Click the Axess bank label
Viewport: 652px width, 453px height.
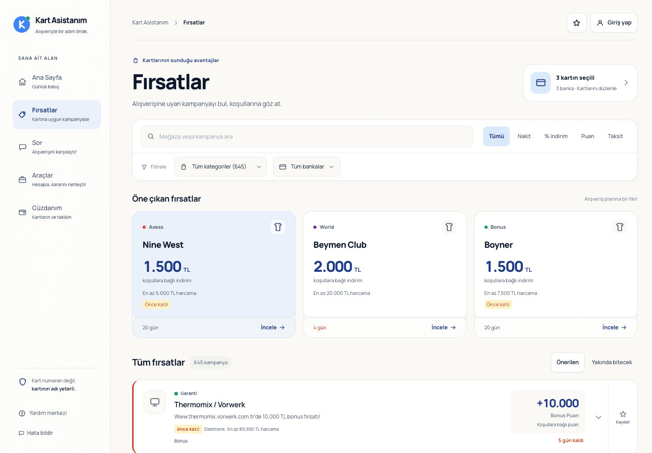coord(156,227)
